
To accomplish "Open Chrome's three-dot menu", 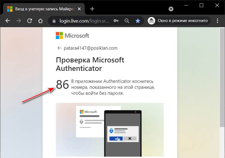I will click(x=217, y=21).
